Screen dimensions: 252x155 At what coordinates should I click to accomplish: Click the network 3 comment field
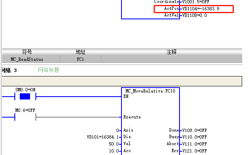pos(122,81)
